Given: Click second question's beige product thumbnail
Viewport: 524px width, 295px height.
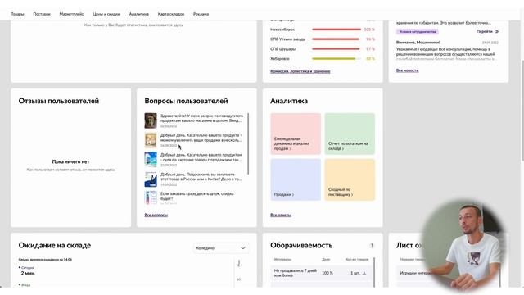Looking at the screenshot, I should pyautogui.click(x=151, y=140).
